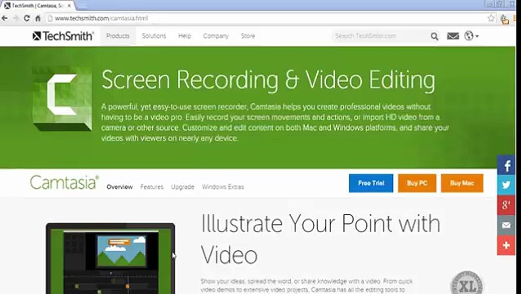Screen dimensions: 521x294
Task: Open the Products menu
Action: pos(118,36)
